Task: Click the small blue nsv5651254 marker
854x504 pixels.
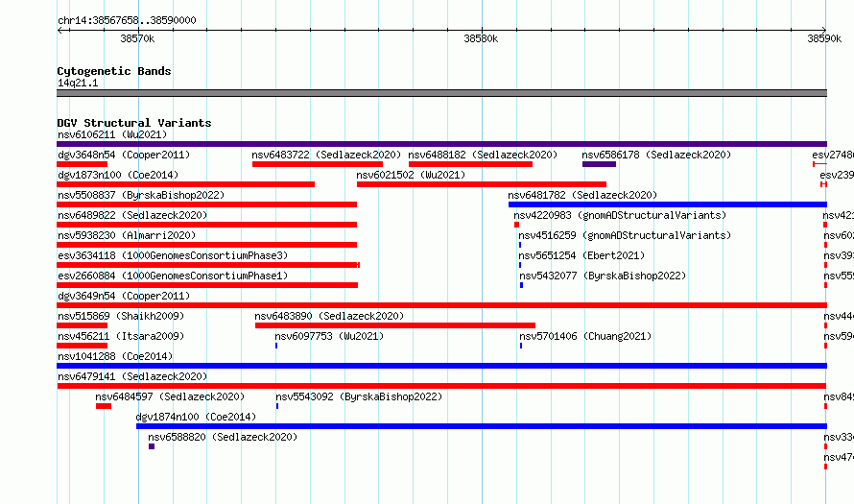Action: point(520,265)
